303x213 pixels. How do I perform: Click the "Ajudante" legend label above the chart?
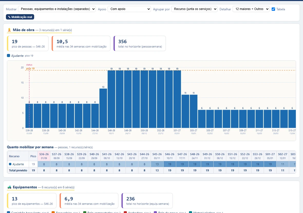(17, 56)
